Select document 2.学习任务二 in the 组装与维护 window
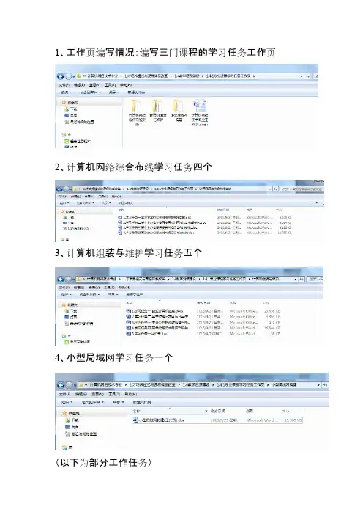This screenshot has height=515, width=363. point(158,317)
